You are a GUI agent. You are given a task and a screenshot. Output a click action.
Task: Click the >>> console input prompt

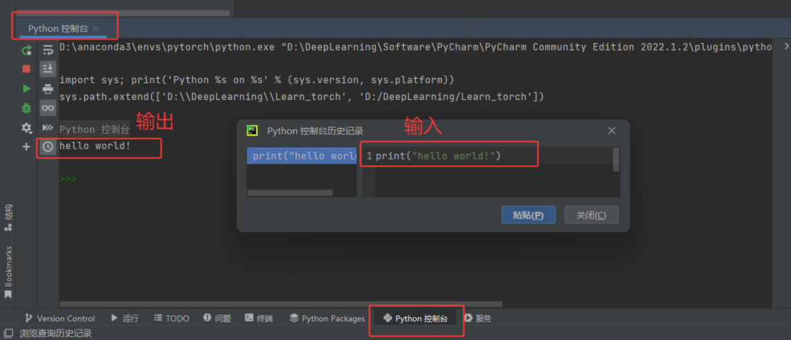pos(68,178)
